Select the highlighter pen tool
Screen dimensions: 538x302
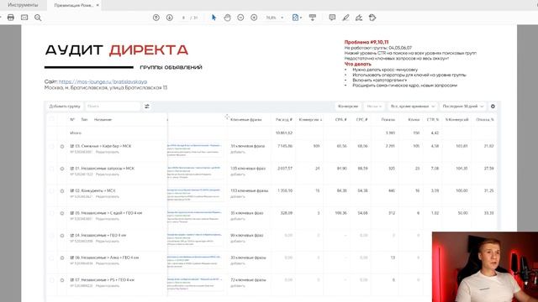click(345, 18)
